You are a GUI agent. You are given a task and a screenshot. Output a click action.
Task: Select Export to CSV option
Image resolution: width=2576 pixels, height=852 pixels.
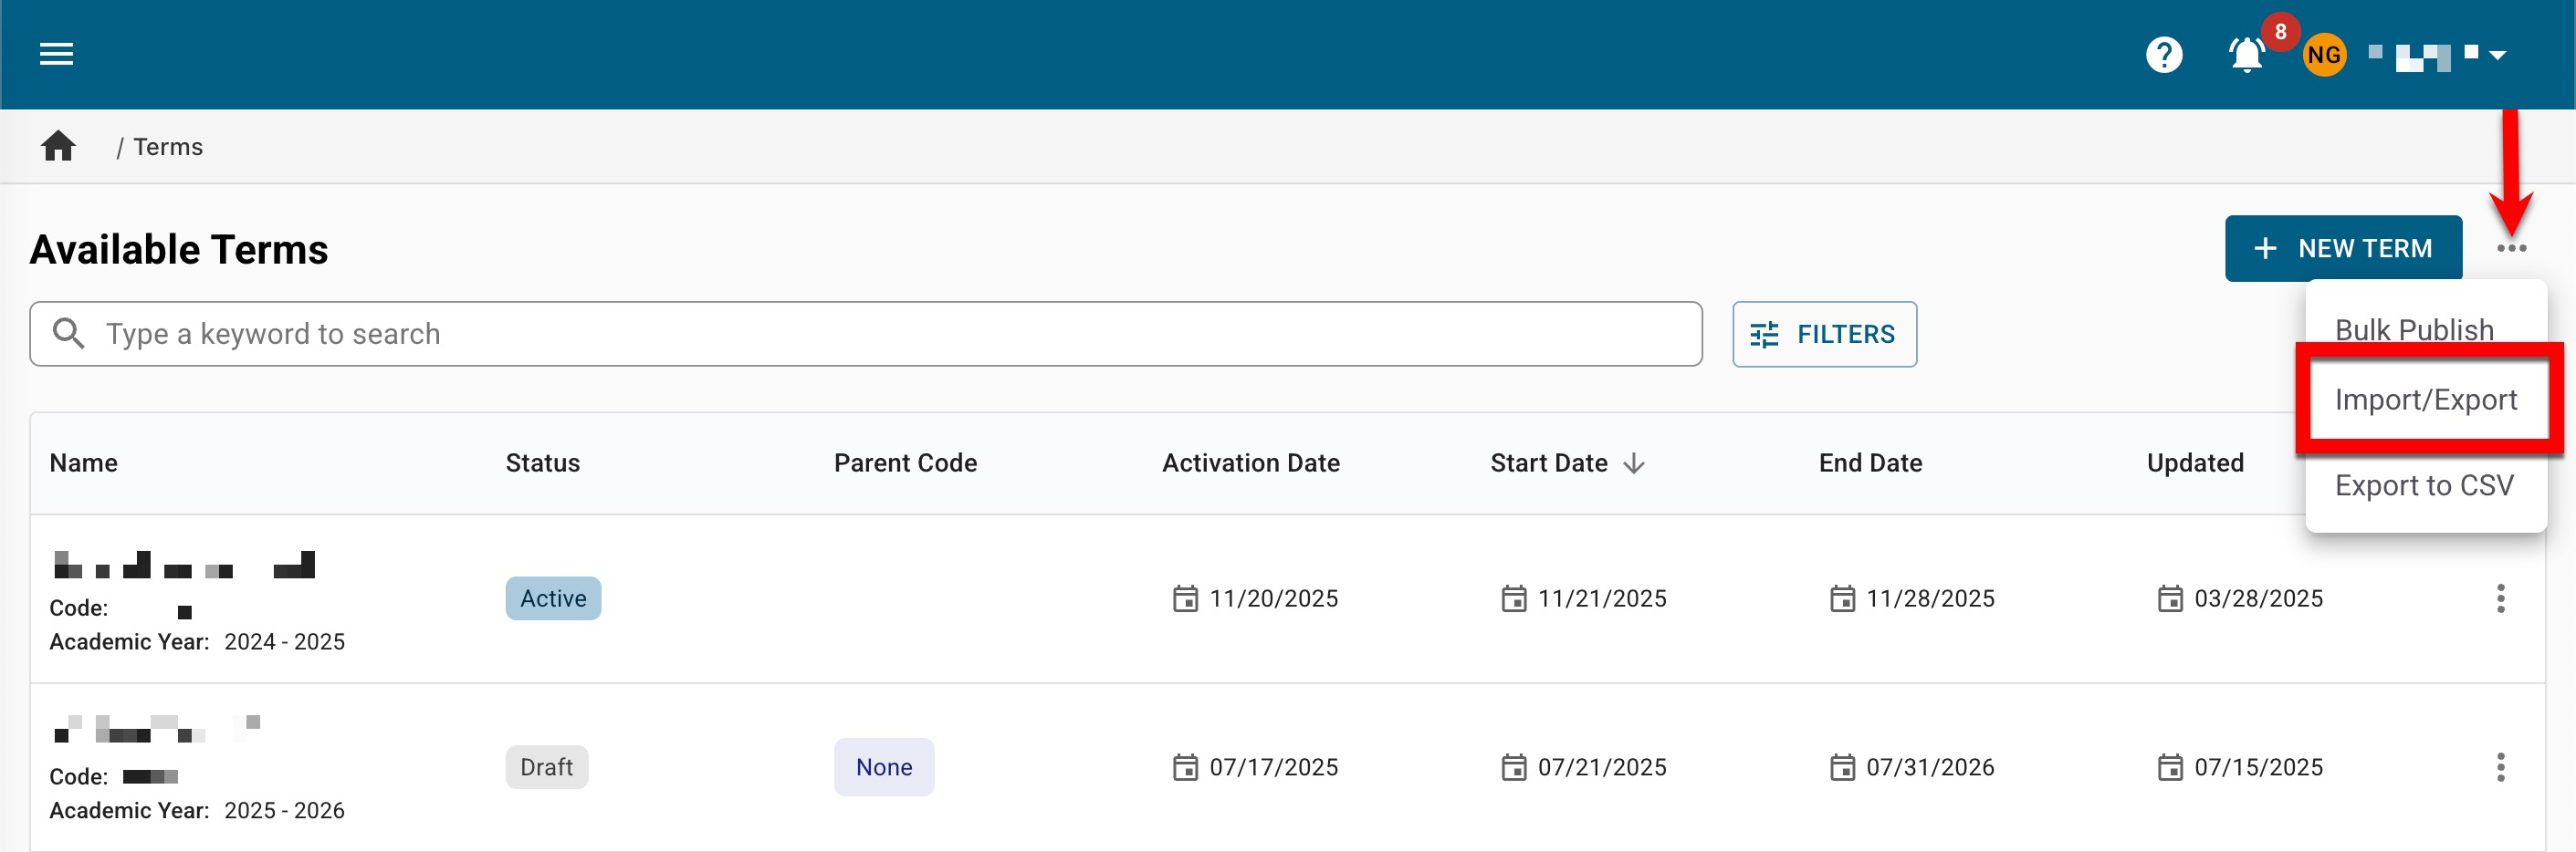pos(2423,485)
